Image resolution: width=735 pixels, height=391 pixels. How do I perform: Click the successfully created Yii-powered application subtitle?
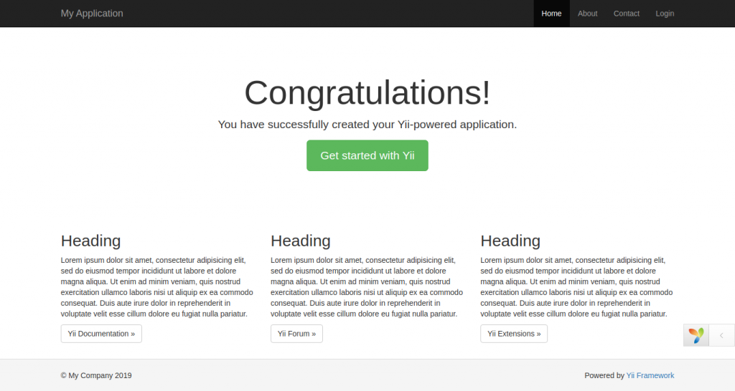(367, 125)
